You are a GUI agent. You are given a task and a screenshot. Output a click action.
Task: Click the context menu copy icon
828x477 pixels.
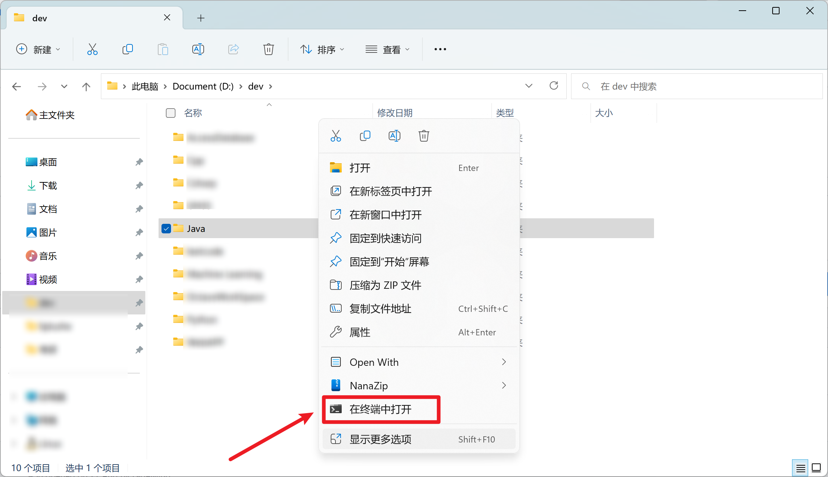point(365,136)
